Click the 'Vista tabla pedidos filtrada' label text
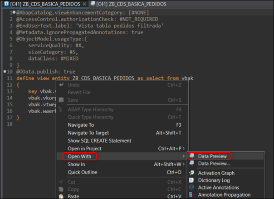 pos(120,26)
